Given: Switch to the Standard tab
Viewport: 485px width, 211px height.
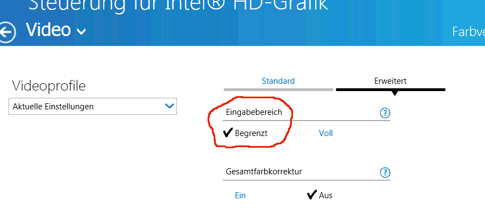Looking at the screenshot, I should click(x=278, y=81).
